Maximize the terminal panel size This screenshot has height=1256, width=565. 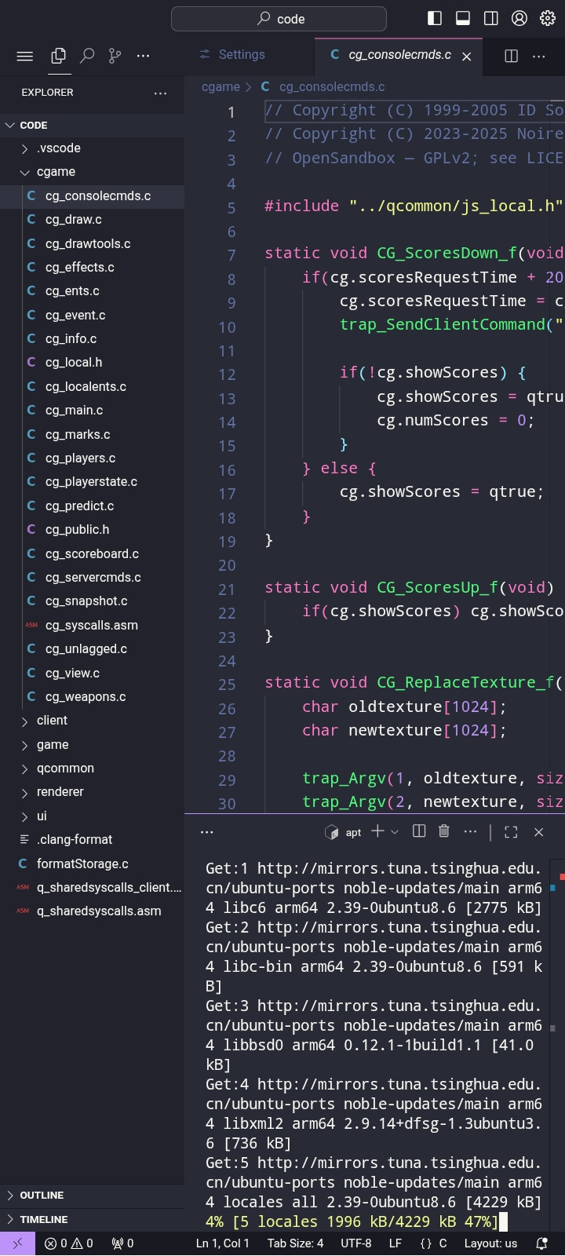coord(511,832)
